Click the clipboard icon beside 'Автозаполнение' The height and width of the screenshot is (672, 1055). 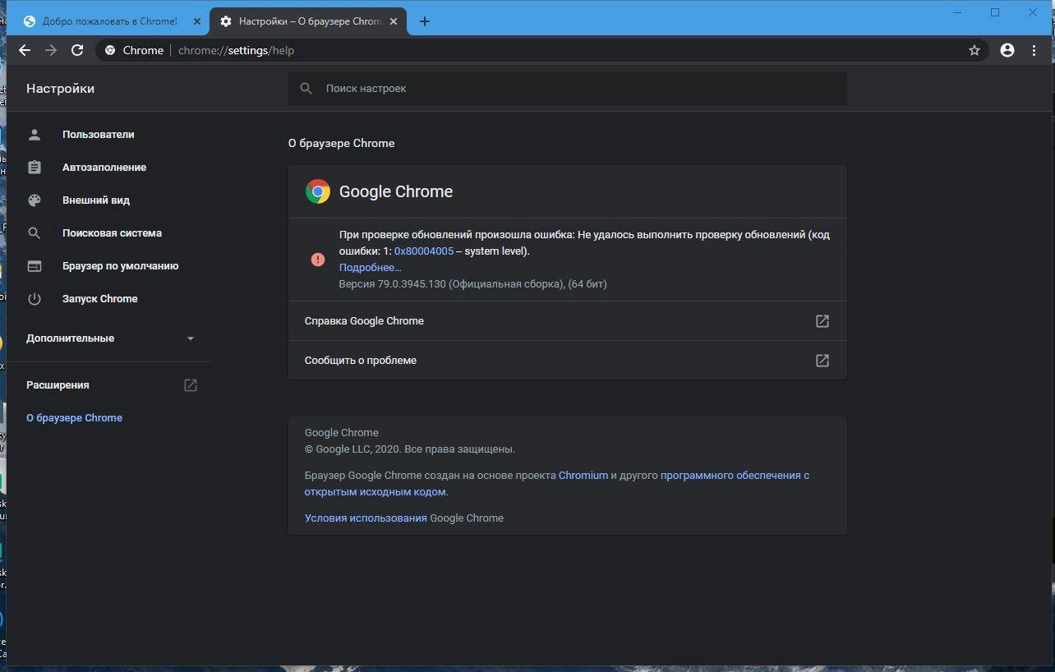[35, 167]
